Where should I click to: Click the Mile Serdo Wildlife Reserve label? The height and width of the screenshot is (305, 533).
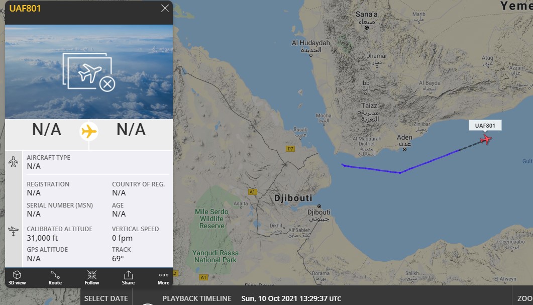click(211, 218)
